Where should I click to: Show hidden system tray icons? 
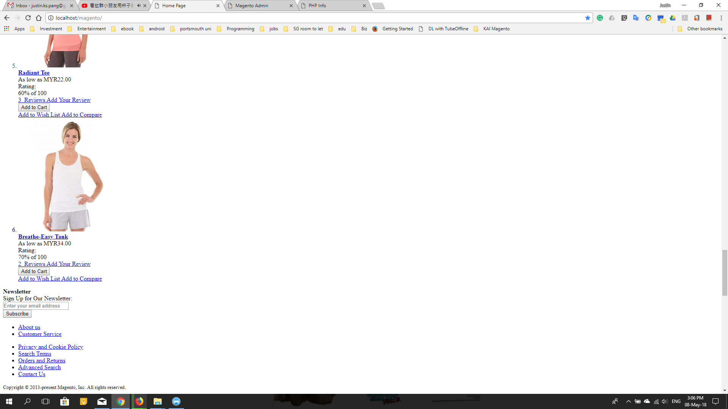pos(628,401)
